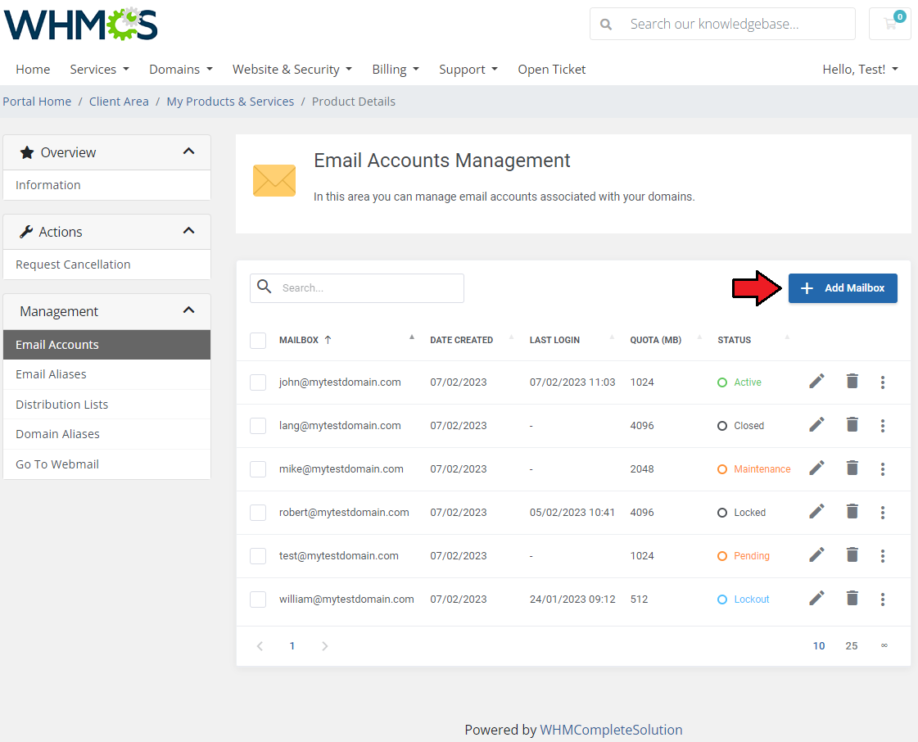Delete john@mytestdomain.com using trash icon
The height and width of the screenshot is (742, 918).
coord(852,382)
